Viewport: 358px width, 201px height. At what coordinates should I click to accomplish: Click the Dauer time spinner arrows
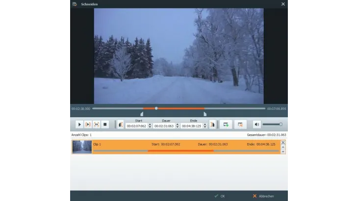[178, 126]
